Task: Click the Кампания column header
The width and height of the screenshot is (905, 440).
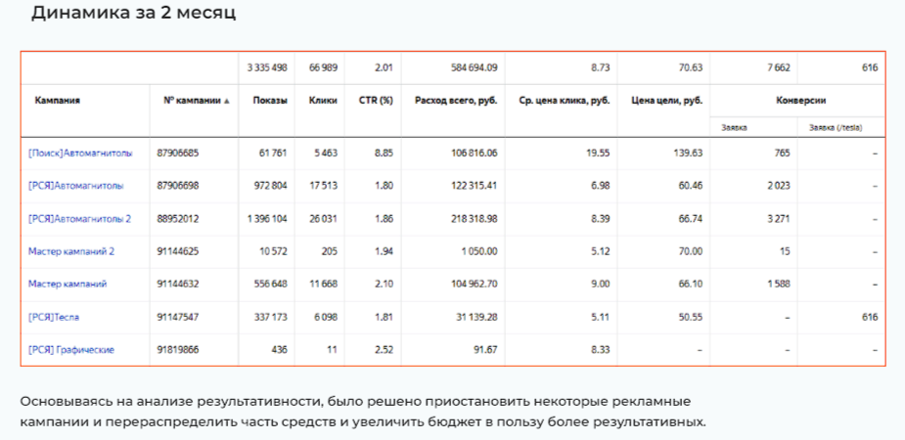Action: pyautogui.click(x=57, y=101)
